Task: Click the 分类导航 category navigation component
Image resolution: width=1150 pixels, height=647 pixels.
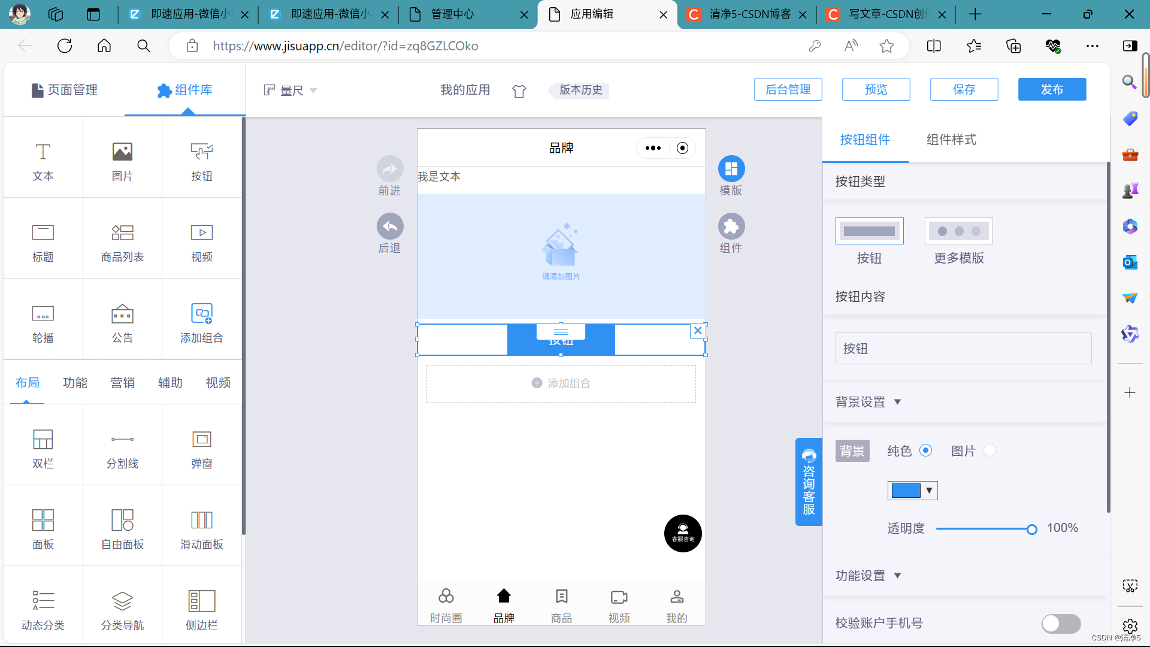Action: click(x=122, y=608)
